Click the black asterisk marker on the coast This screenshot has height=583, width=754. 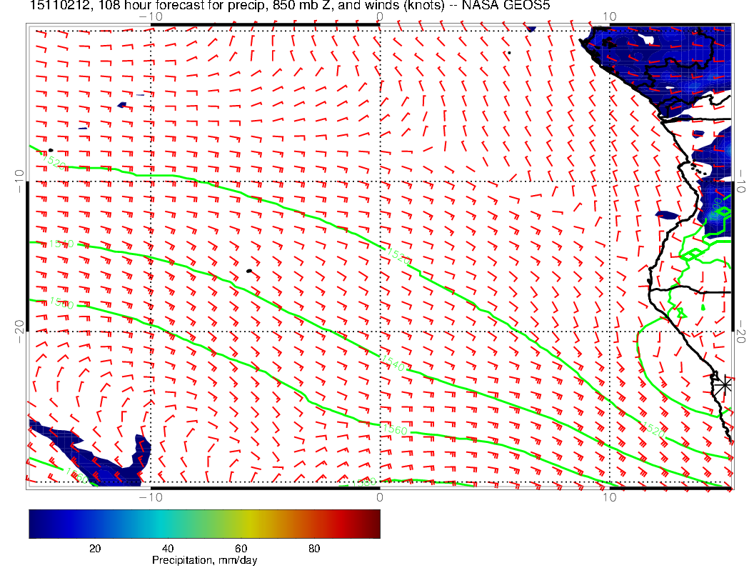[724, 384]
